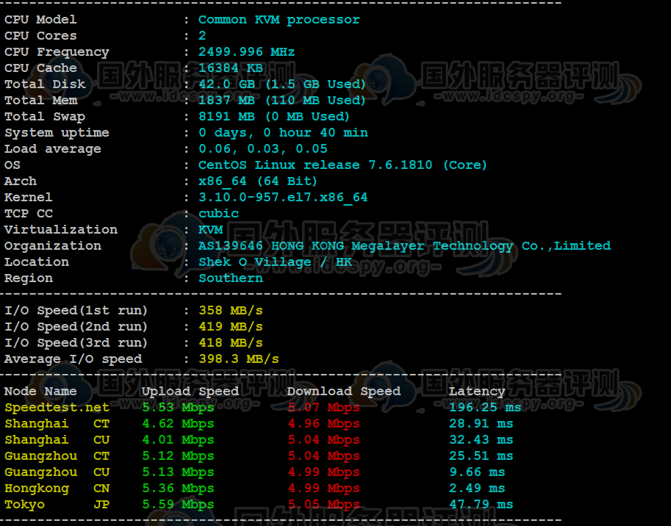Click the 'AS139646 HONG KONG Megalayer Technology' organization
671x526 pixels.
pyautogui.click(x=356, y=246)
